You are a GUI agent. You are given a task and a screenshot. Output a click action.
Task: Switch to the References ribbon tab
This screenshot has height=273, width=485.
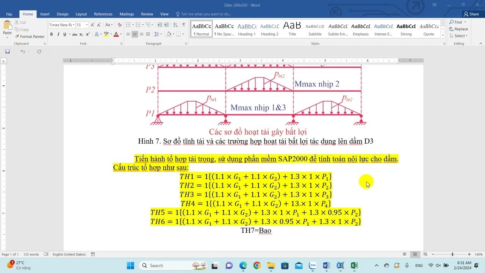click(103, 14)
